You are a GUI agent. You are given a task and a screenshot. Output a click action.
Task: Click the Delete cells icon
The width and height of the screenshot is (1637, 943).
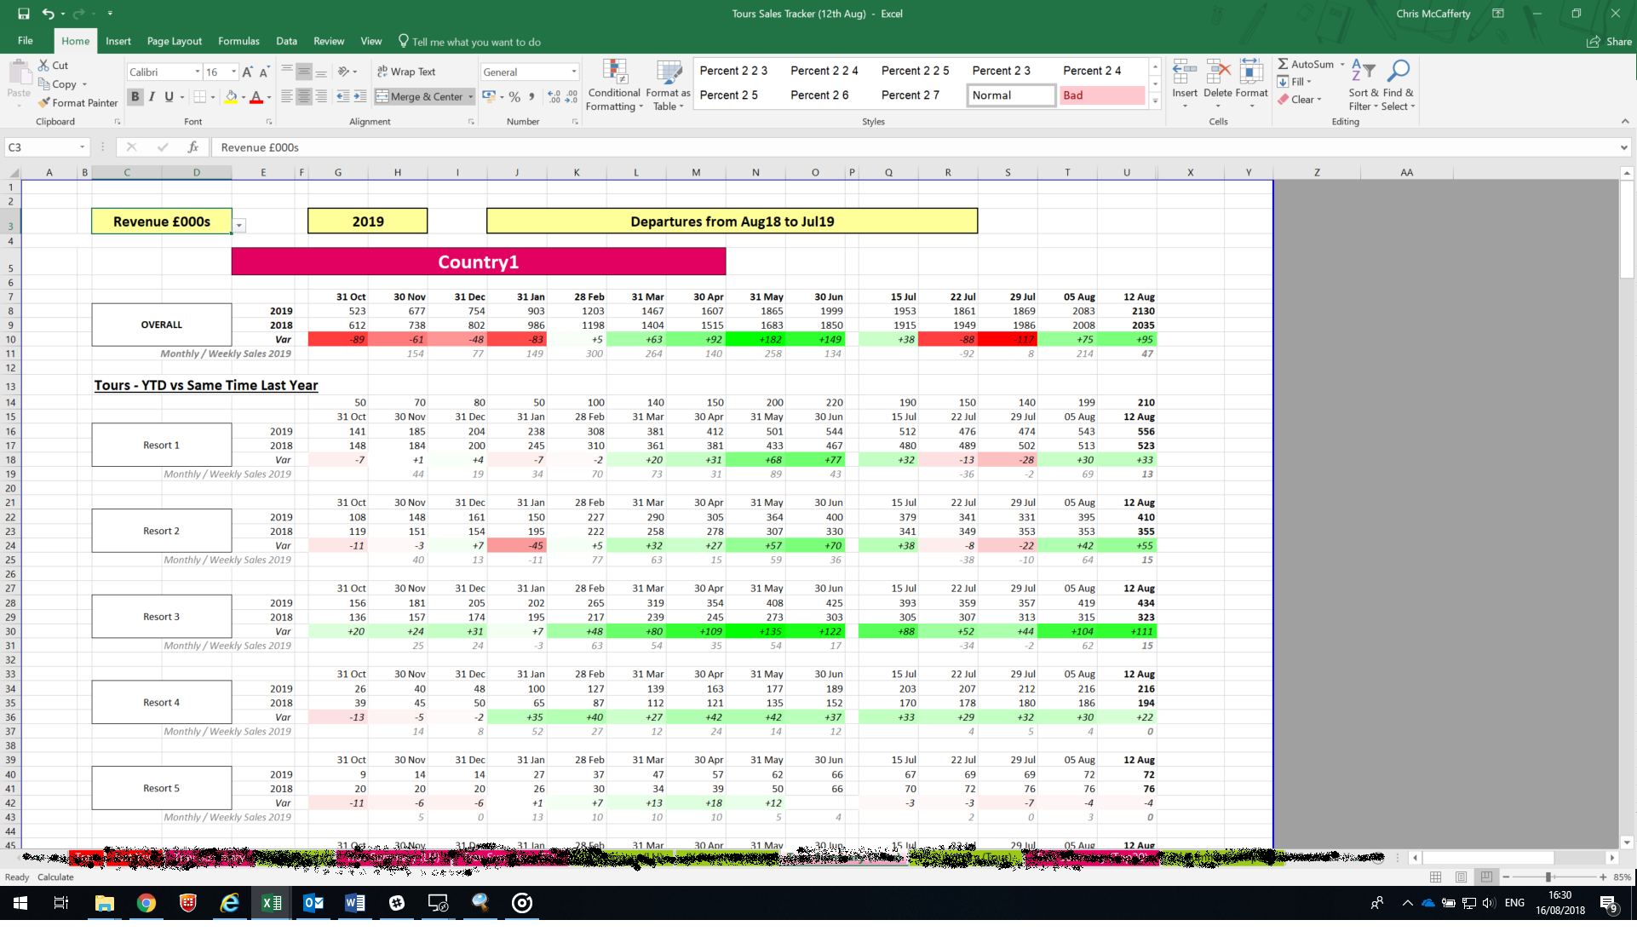(1218, 72)
